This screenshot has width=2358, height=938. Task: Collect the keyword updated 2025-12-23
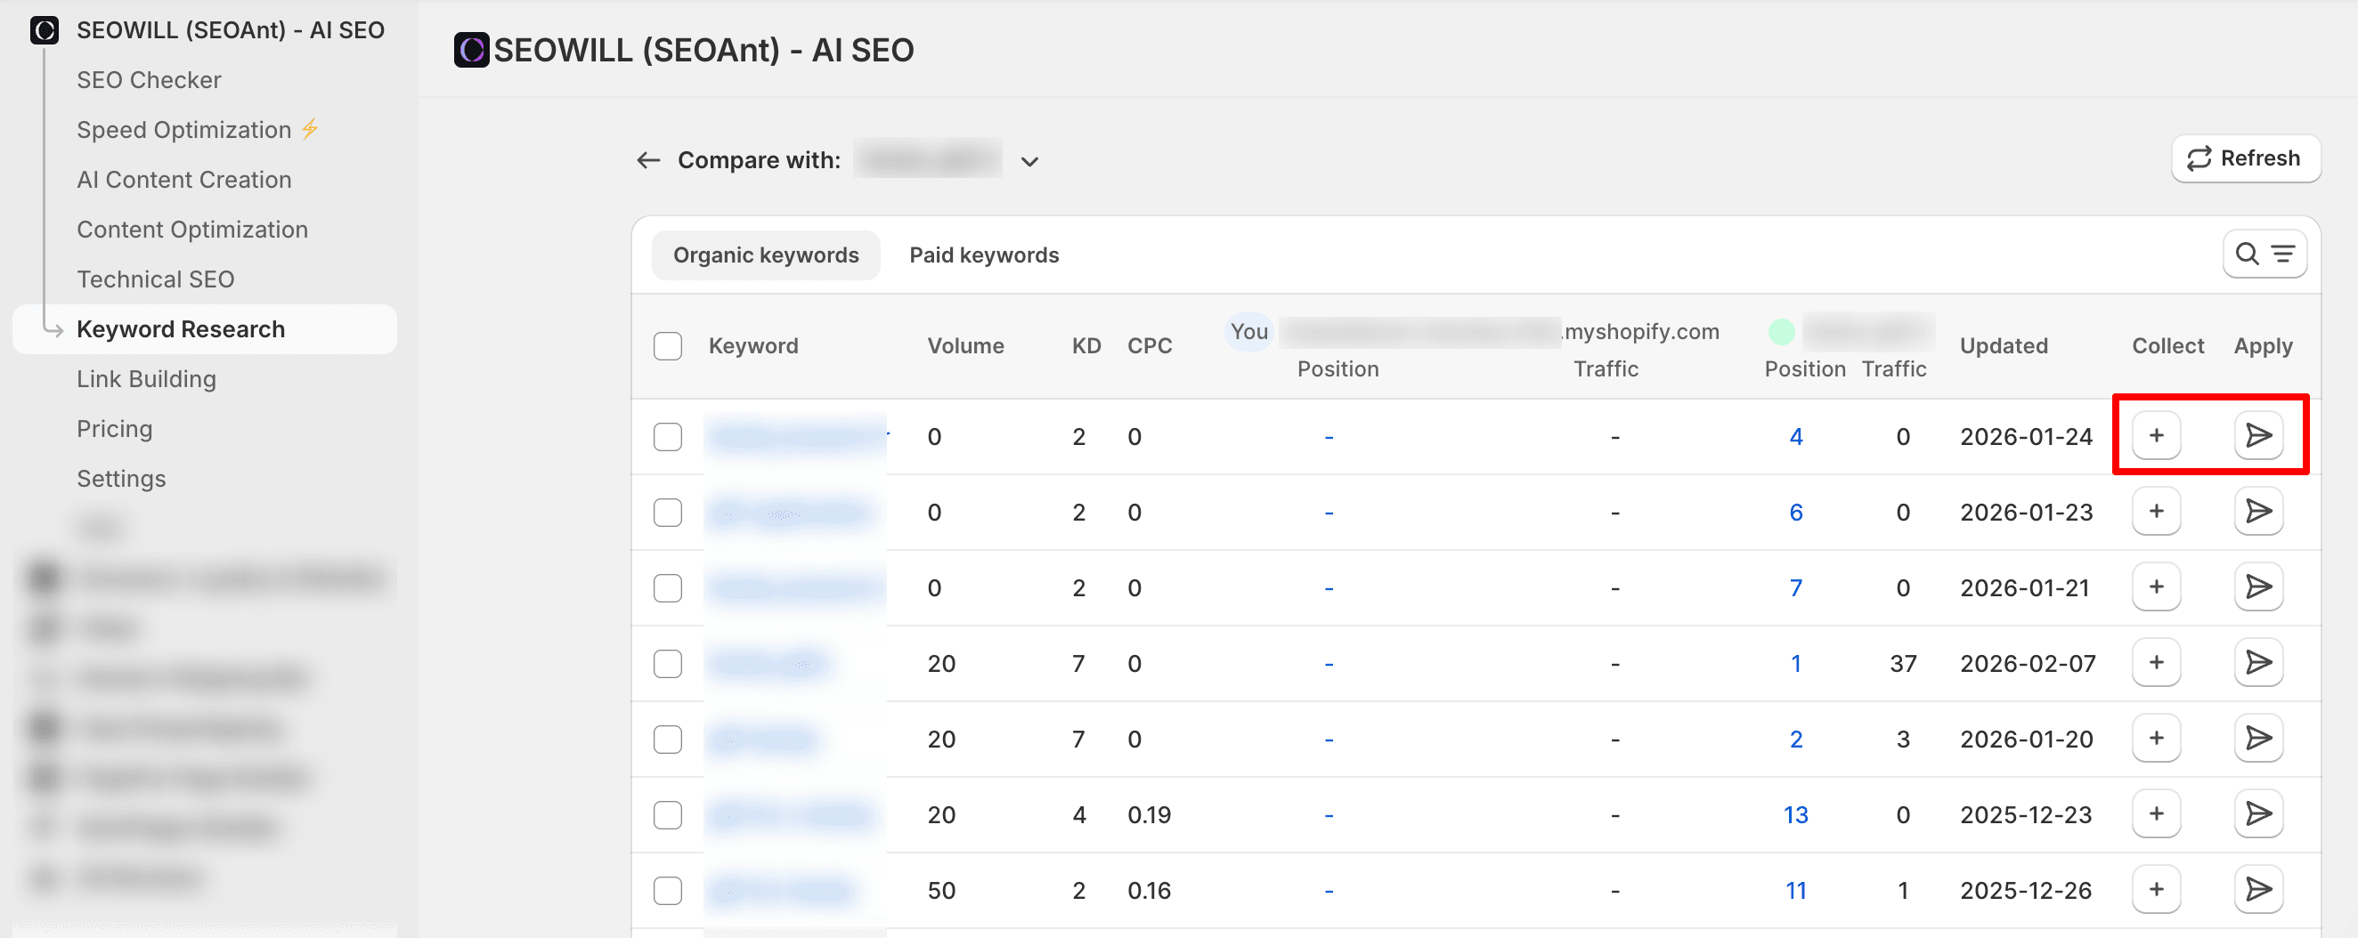pos(2155,813)
